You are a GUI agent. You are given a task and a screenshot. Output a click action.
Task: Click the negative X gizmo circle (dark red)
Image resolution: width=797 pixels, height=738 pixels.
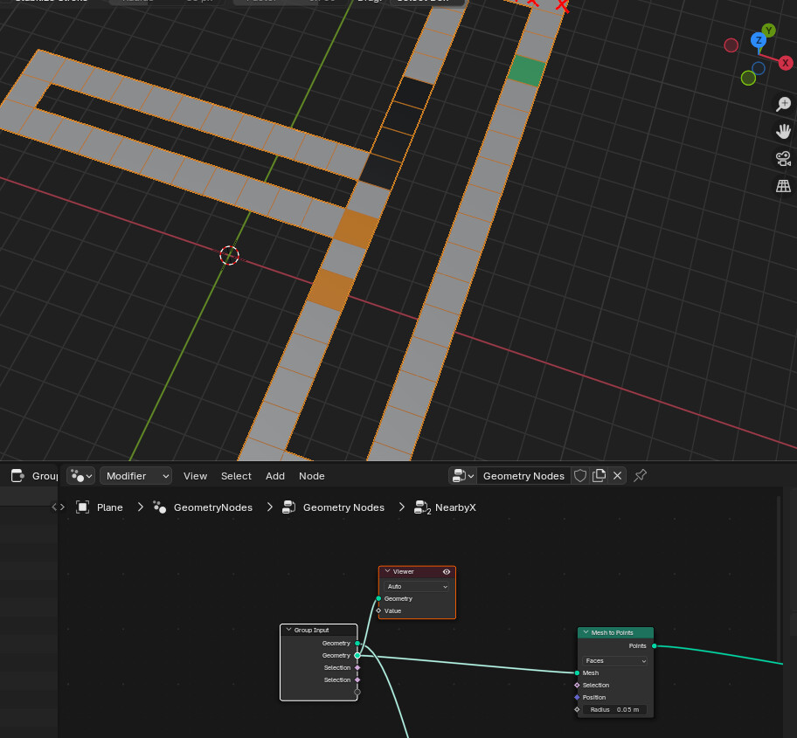731,45
